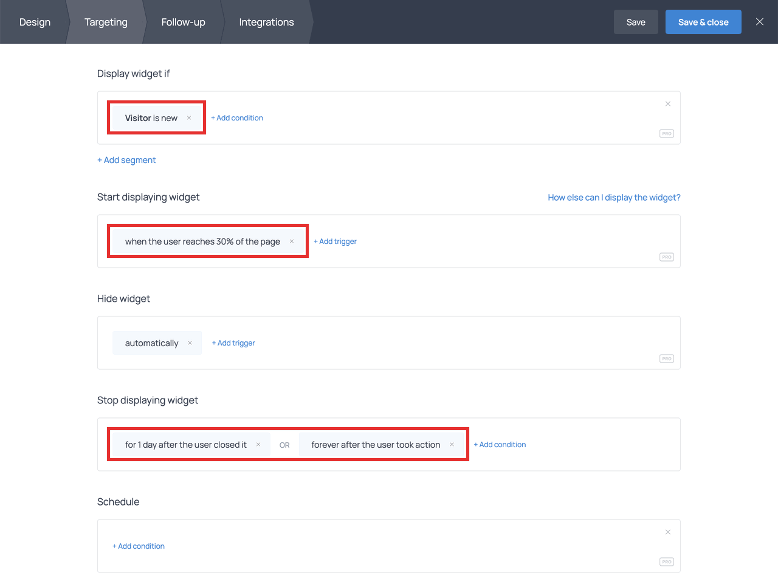This screenshot has width=778, height=584.
Task: Click the OR connector between stop conditions
Action: pyautogui.click(x=284, y=445)
